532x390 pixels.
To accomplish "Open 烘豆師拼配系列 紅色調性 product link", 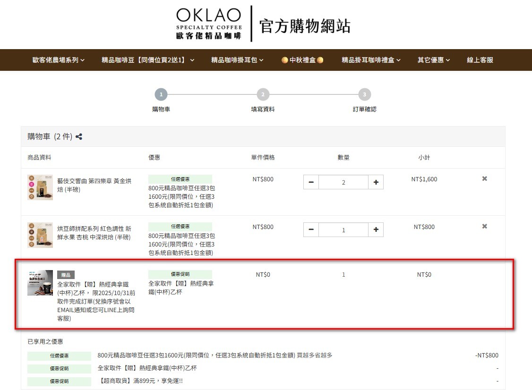I will tap(94, 233).
